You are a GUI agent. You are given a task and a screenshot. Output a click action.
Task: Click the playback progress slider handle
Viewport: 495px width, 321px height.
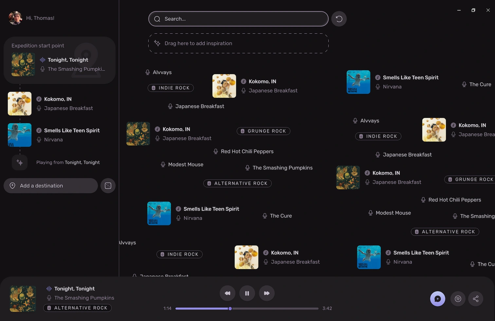(230, 309)
